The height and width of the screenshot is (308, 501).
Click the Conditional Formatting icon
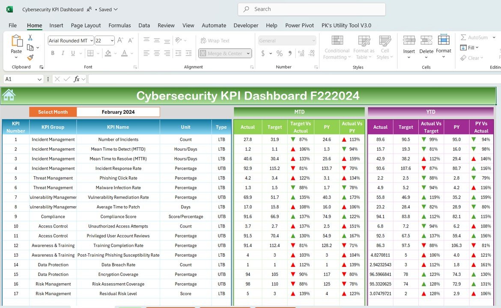(x=337, y=41)
